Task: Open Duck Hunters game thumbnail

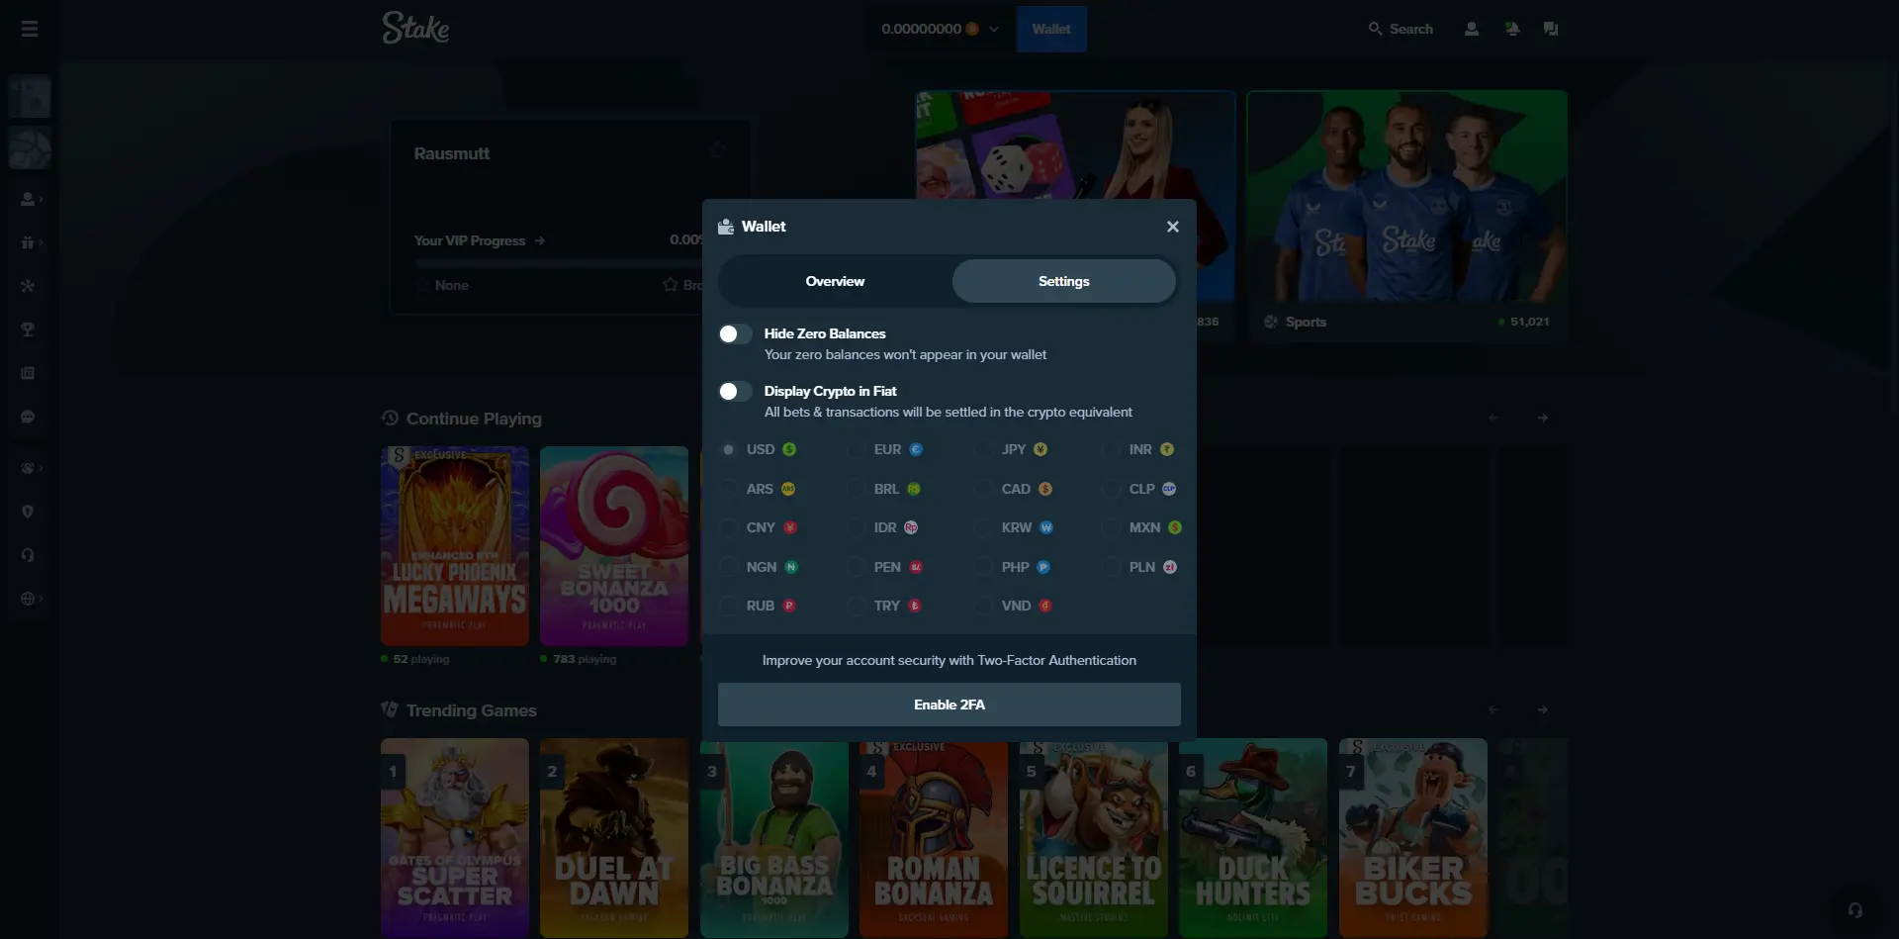Action: coord(1253,837)
